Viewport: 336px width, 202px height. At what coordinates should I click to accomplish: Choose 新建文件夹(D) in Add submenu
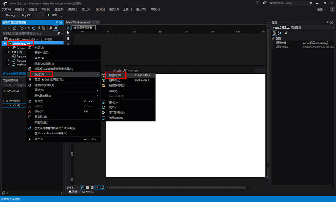click(x=128, y=86)
